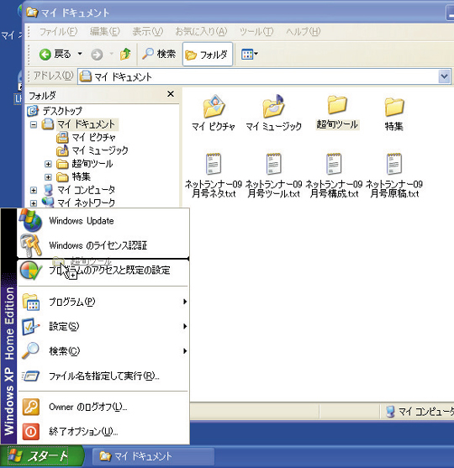454x468 pixels.
Task: Select マイ ミュージック in the folder tree
Action: point(100,150)
